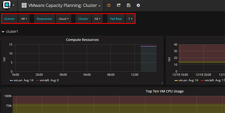The height and width of the screenshot is (113, 225).
Task: Click the blue vm.on legend color swatch
Action: pos(11,81)
